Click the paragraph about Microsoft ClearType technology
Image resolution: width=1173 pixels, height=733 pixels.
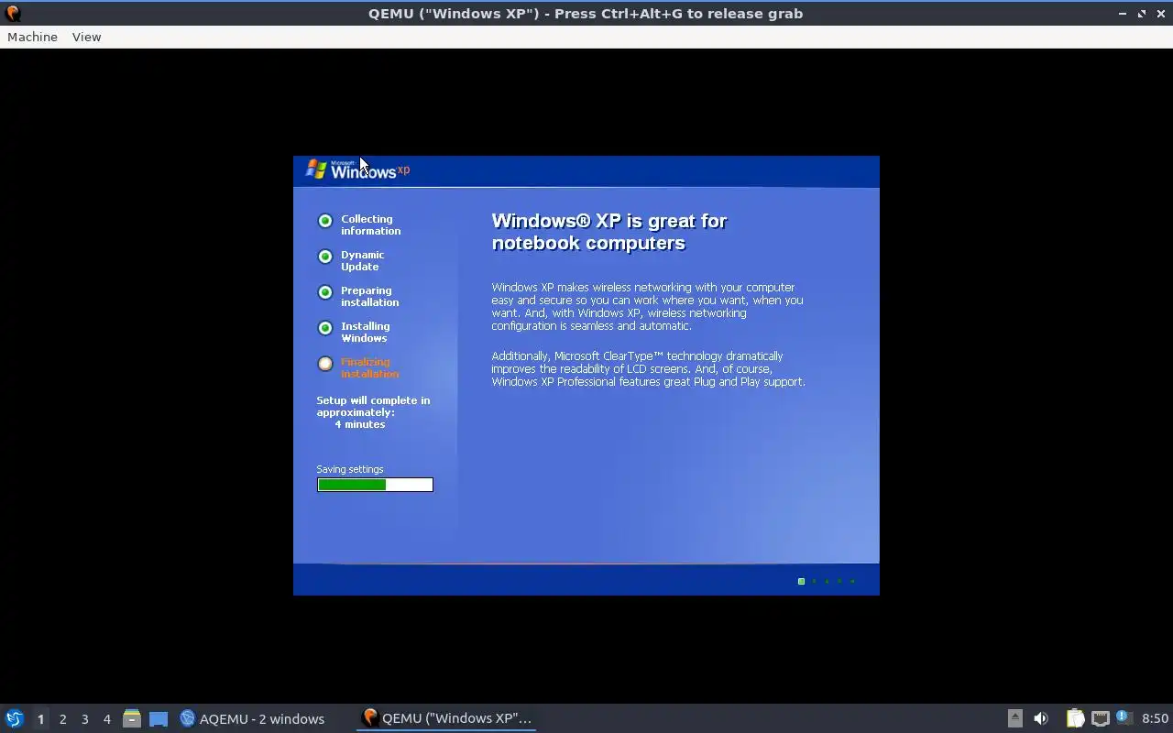(x=648, y=369)
